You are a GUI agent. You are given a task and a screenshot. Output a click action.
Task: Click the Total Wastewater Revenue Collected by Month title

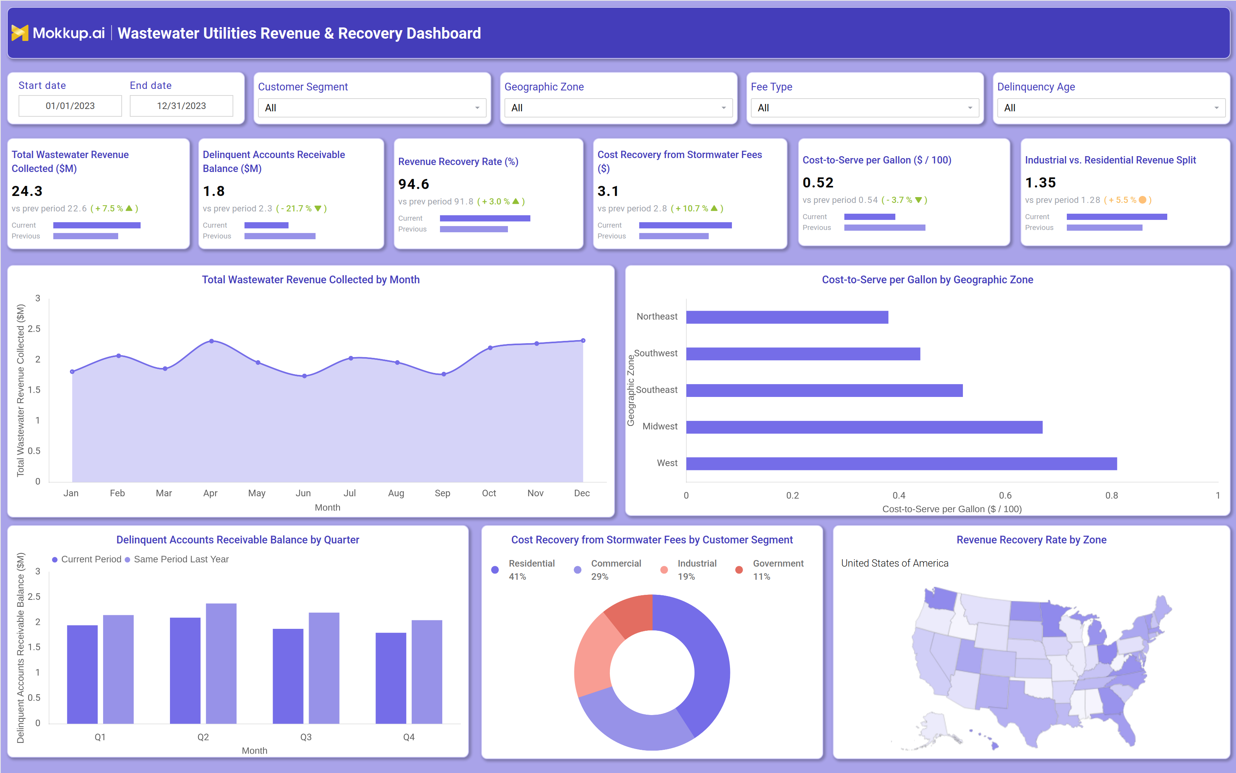pyautogui.click(x=311, y=280)
